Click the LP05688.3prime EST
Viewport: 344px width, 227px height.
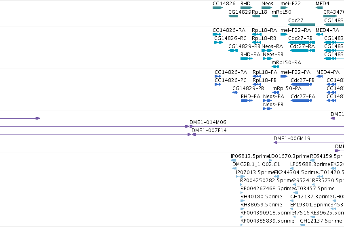click(292, 169)
